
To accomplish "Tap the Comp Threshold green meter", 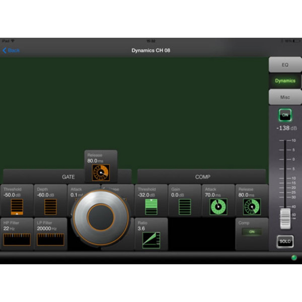I will 151,207.
